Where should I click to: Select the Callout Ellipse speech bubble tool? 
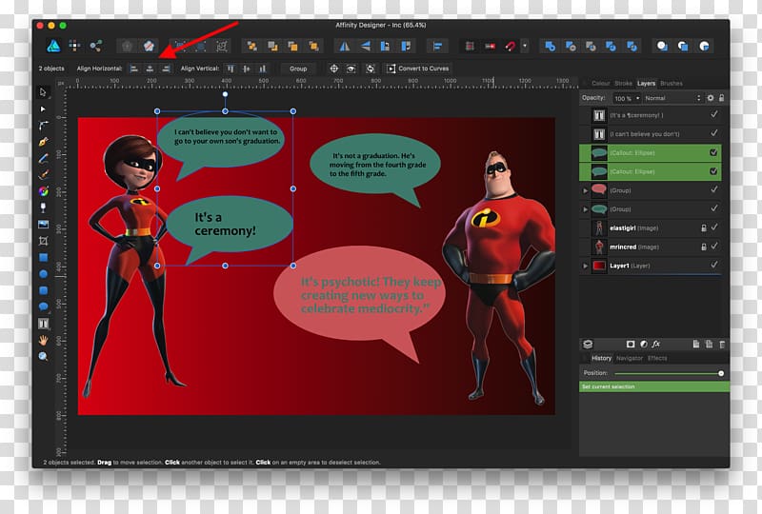point(43,306)
